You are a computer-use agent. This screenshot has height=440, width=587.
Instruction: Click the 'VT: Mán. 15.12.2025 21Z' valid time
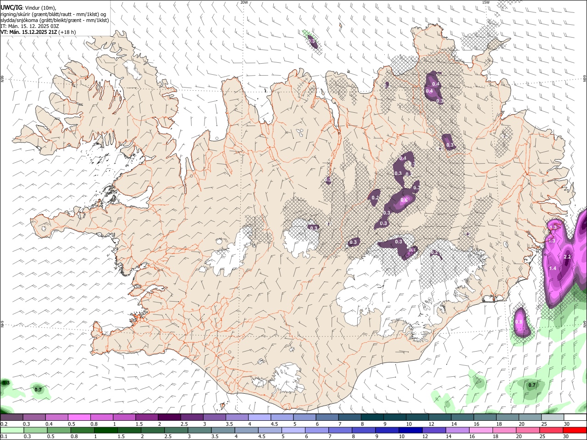[28, 32]
